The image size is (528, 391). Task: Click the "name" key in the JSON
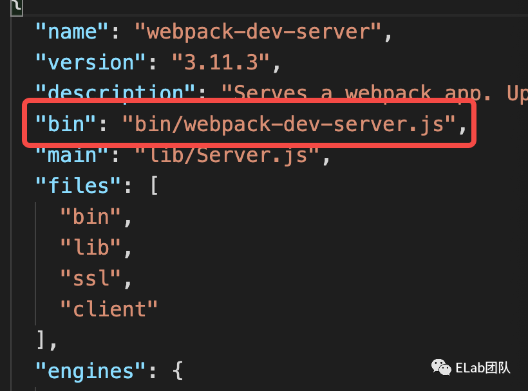pos(71,32)
